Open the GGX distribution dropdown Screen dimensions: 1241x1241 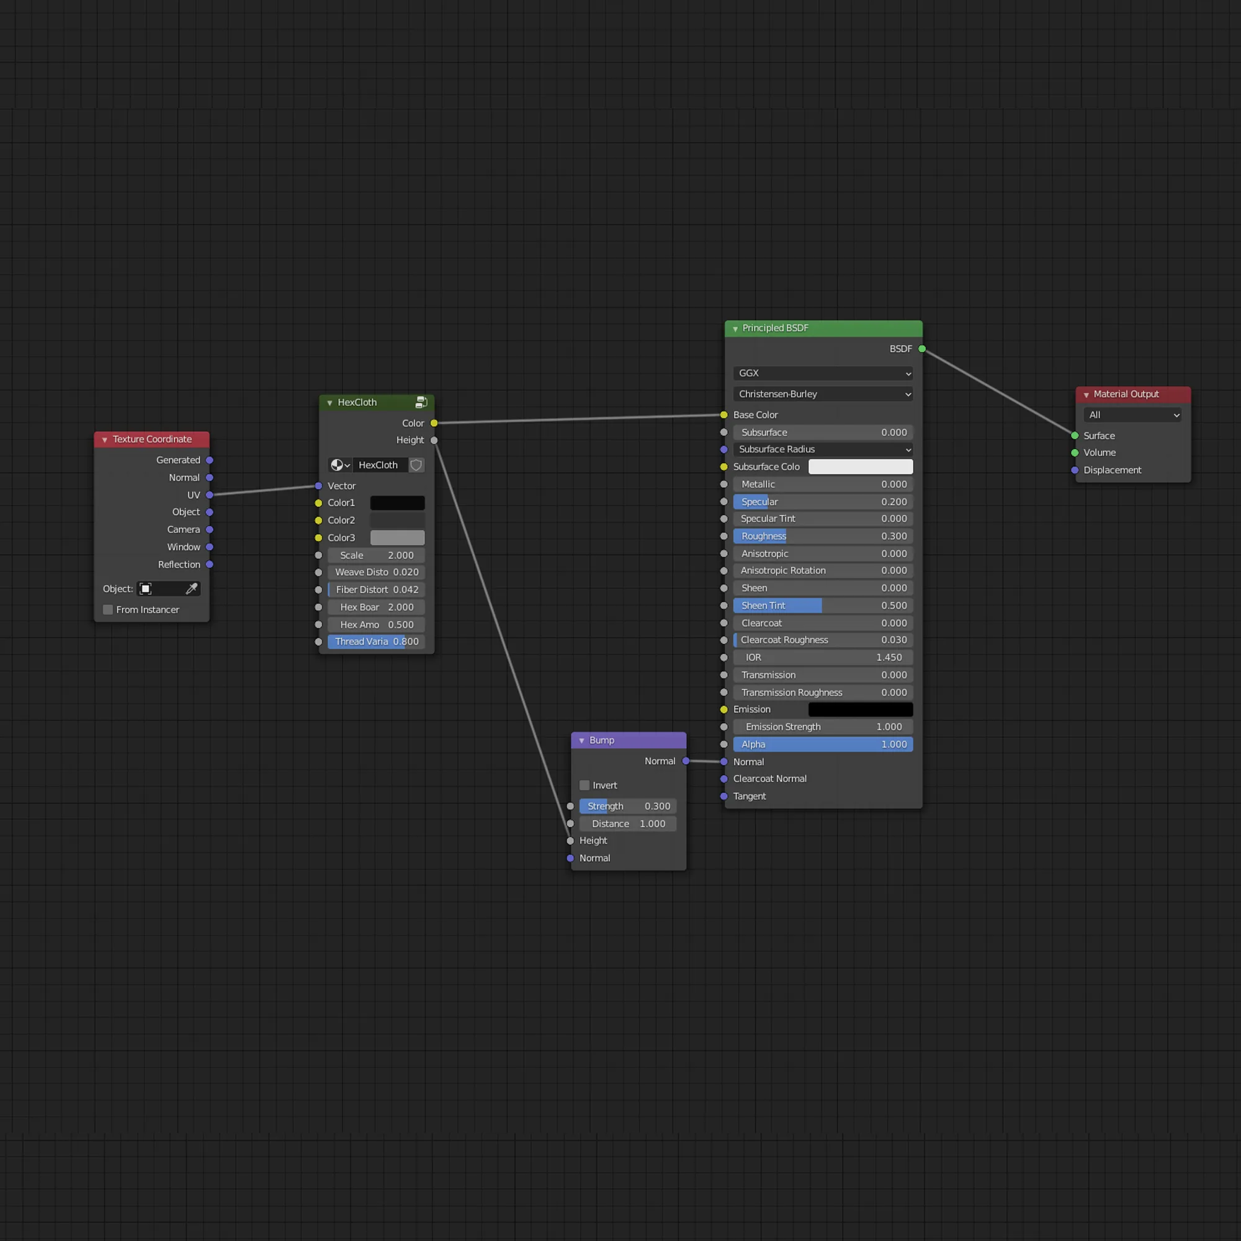point(822,373)
